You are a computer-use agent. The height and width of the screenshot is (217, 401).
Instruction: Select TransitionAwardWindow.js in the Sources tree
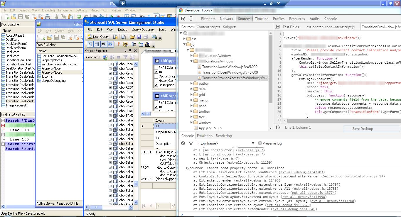(x=230, y=67)
